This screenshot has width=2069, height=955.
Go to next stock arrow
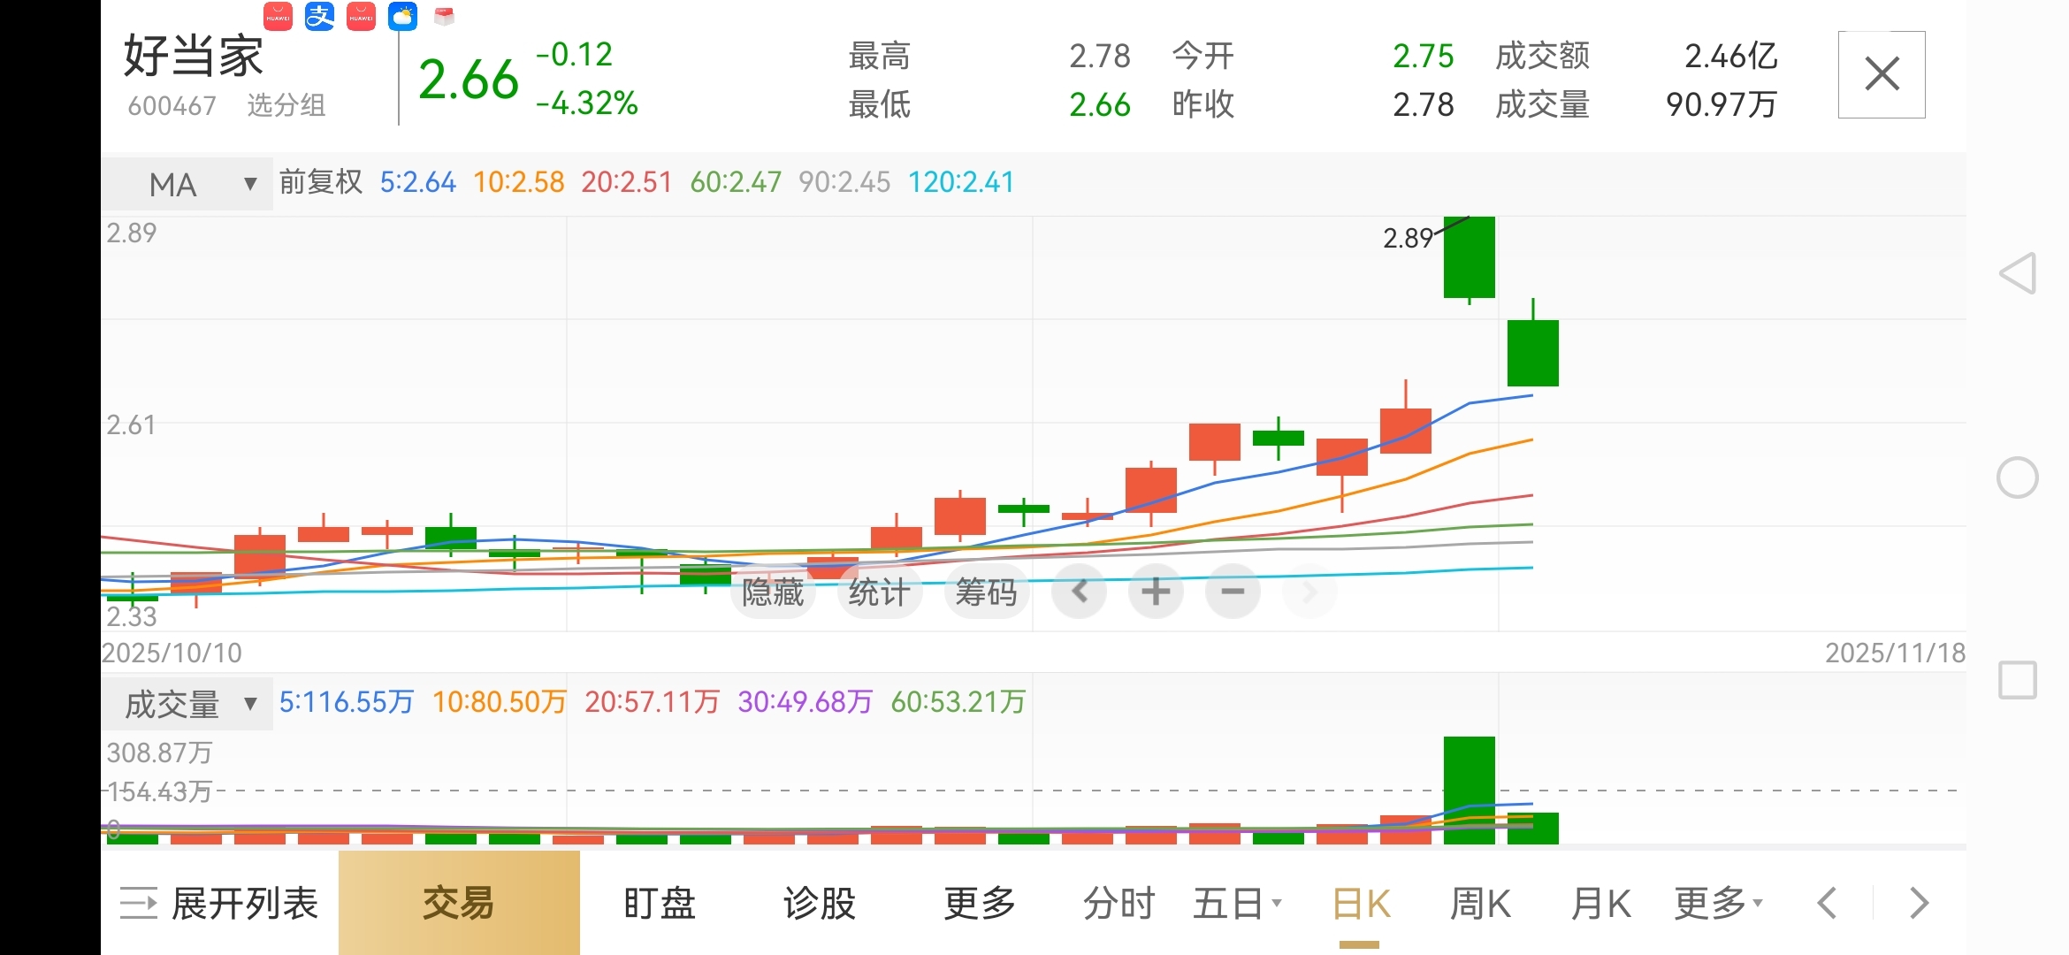point(1919,904)
